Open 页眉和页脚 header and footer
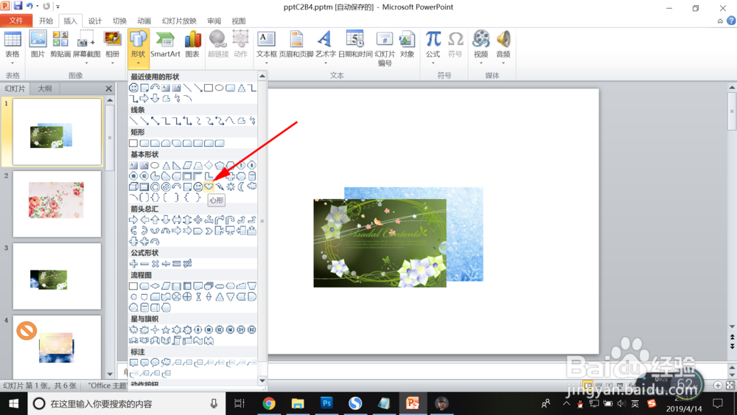The image size is (737, 415). (x=296, y=44)
